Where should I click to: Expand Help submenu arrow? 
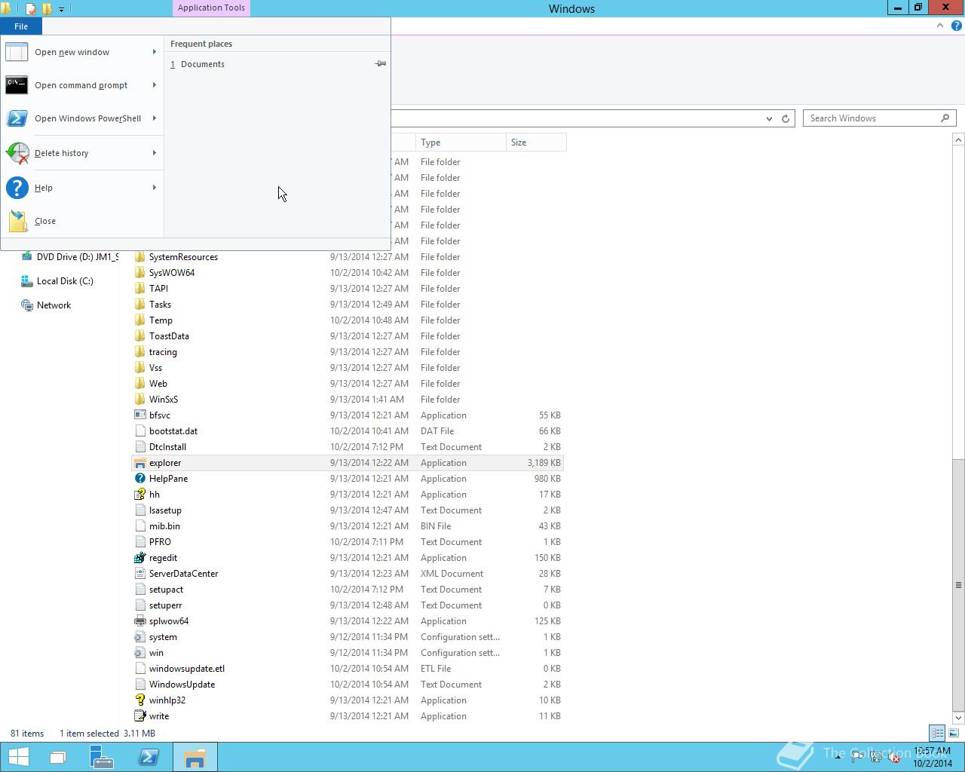click(154, 188)
